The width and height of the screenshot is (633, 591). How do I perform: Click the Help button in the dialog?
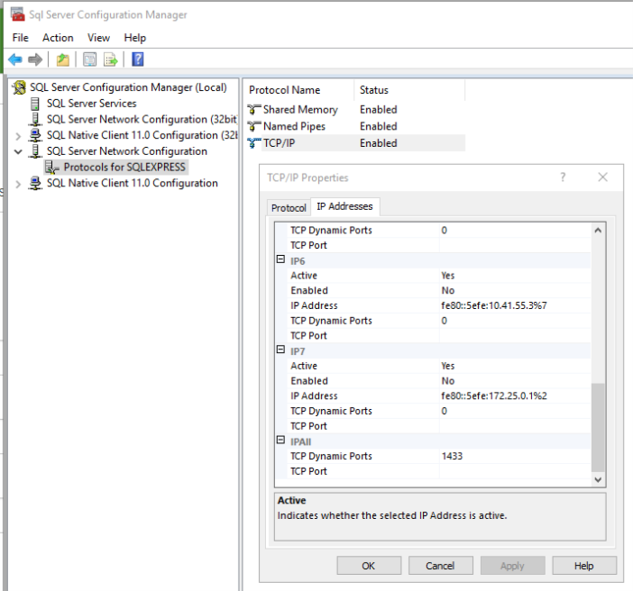[x=584, y=566]
